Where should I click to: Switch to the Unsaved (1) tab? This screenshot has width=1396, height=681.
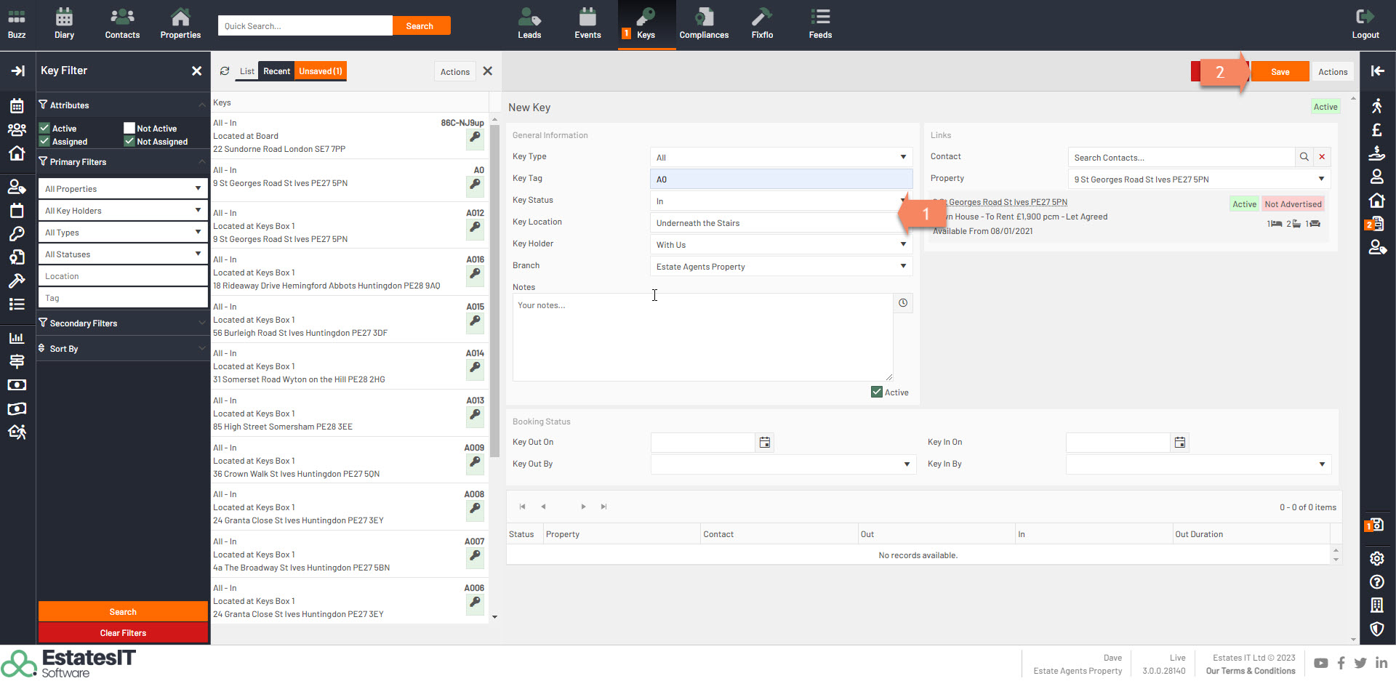320,71
